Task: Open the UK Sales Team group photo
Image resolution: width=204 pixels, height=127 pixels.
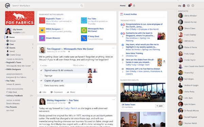Action: point(143,92)
